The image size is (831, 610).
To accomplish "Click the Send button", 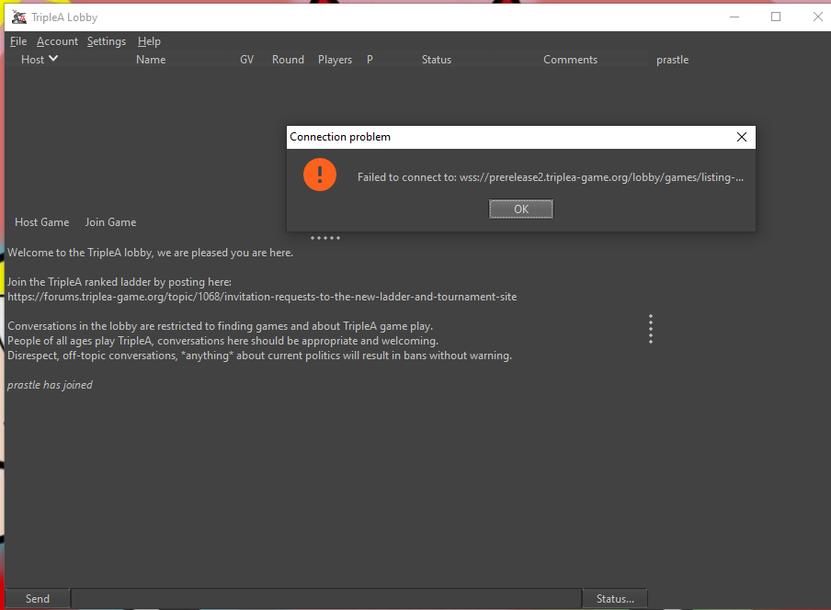I will 38,598.
